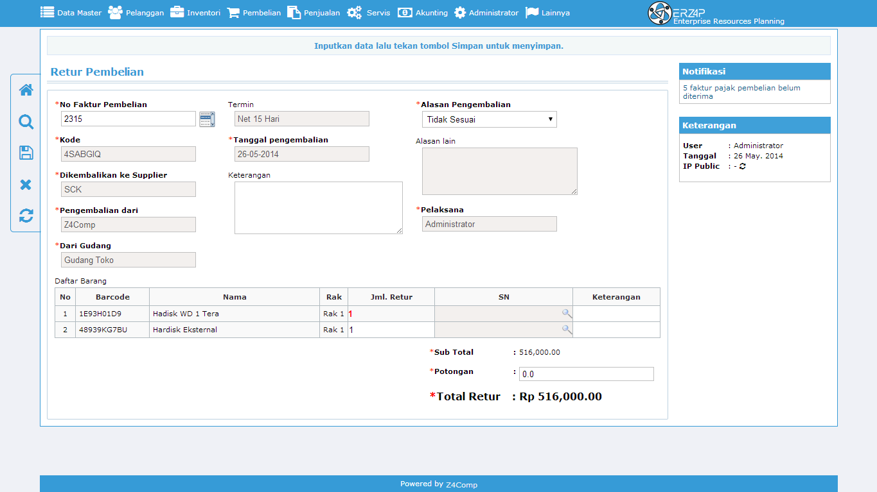Click barcode 48939KG7BU cell
The height and width of the screenshot is (492, 877).
pos(112,330)
